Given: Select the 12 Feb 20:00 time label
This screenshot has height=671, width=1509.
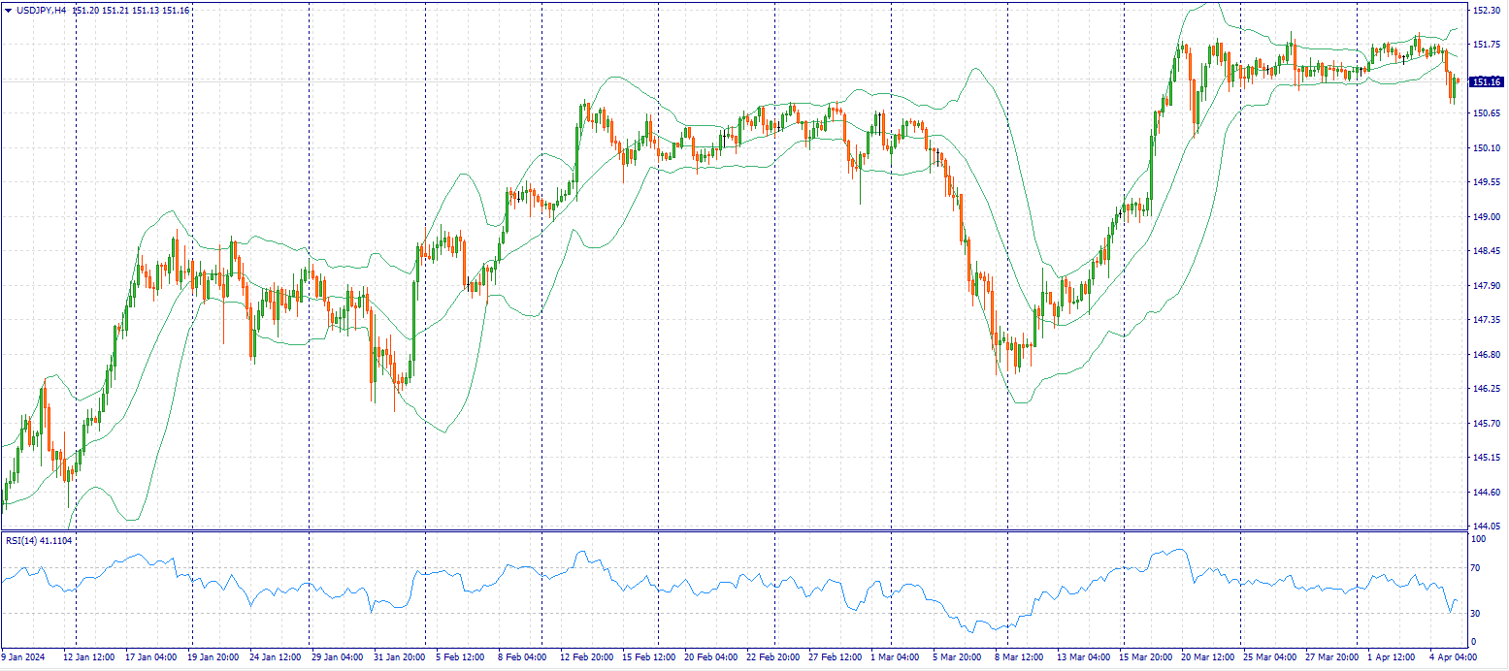Looking at the screenshot, I should point(585,657).
